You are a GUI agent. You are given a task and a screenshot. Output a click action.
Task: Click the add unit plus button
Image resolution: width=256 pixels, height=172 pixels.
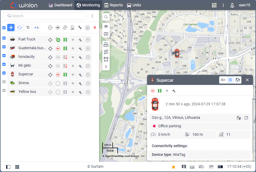[11, 27]
